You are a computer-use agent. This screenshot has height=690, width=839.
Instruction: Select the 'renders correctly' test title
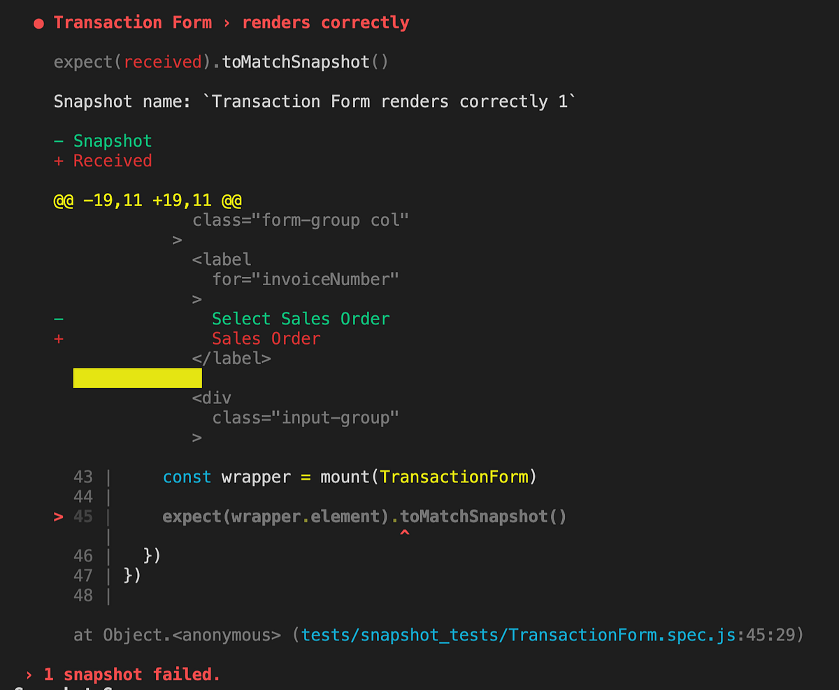326,22
